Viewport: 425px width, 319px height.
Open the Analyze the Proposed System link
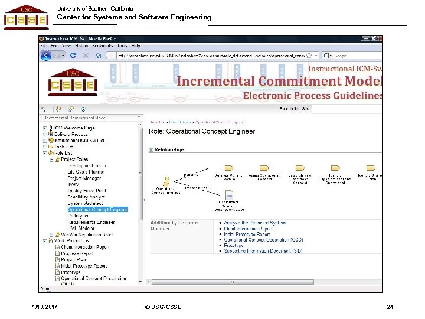click(x=255, y=223)
